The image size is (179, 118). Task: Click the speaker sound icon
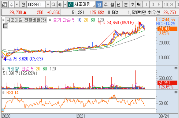pyautogui.click(x=60, y=5)
